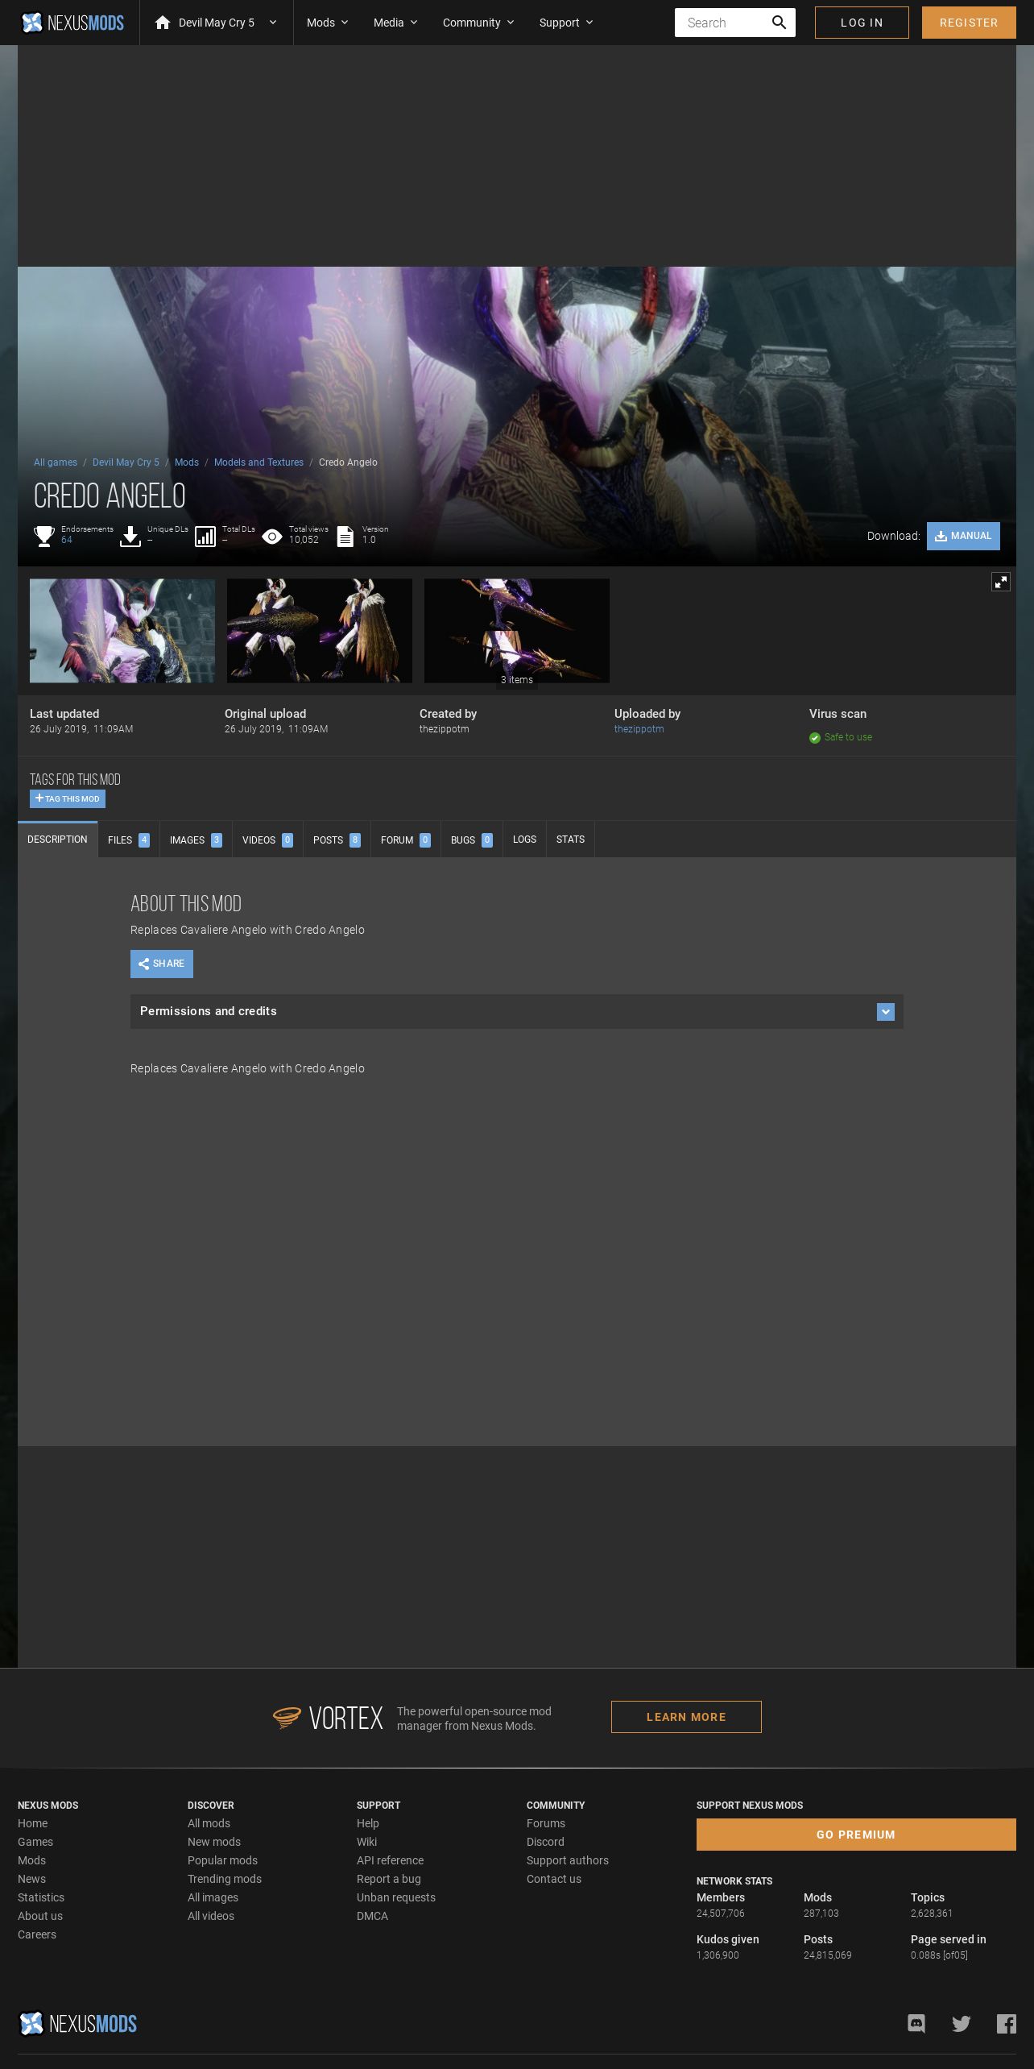The width and height of the screenshot is (1034, 2069).
Task: Click the Manual download button
Action: (x=963, y=536)
